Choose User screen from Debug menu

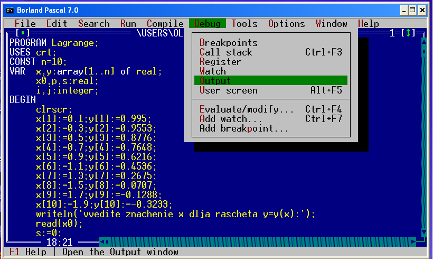(270, 90)
